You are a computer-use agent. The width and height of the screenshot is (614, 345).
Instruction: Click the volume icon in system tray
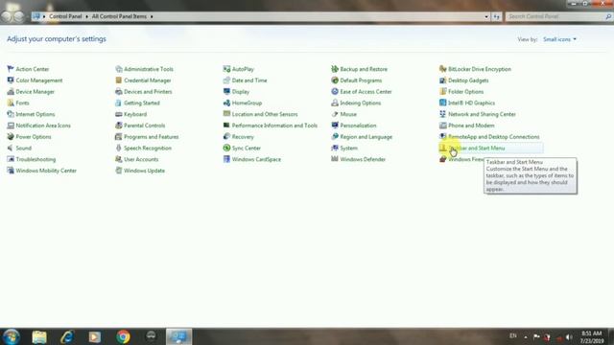point(569,336)
